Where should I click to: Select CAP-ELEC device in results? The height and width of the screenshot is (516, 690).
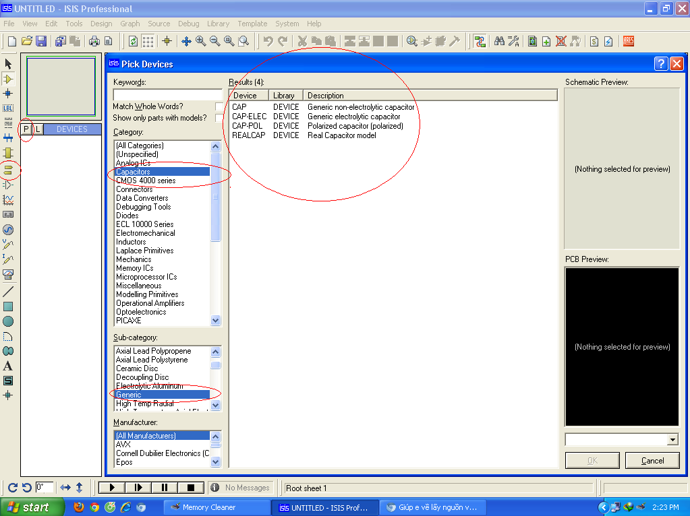(x=249, y=117)
